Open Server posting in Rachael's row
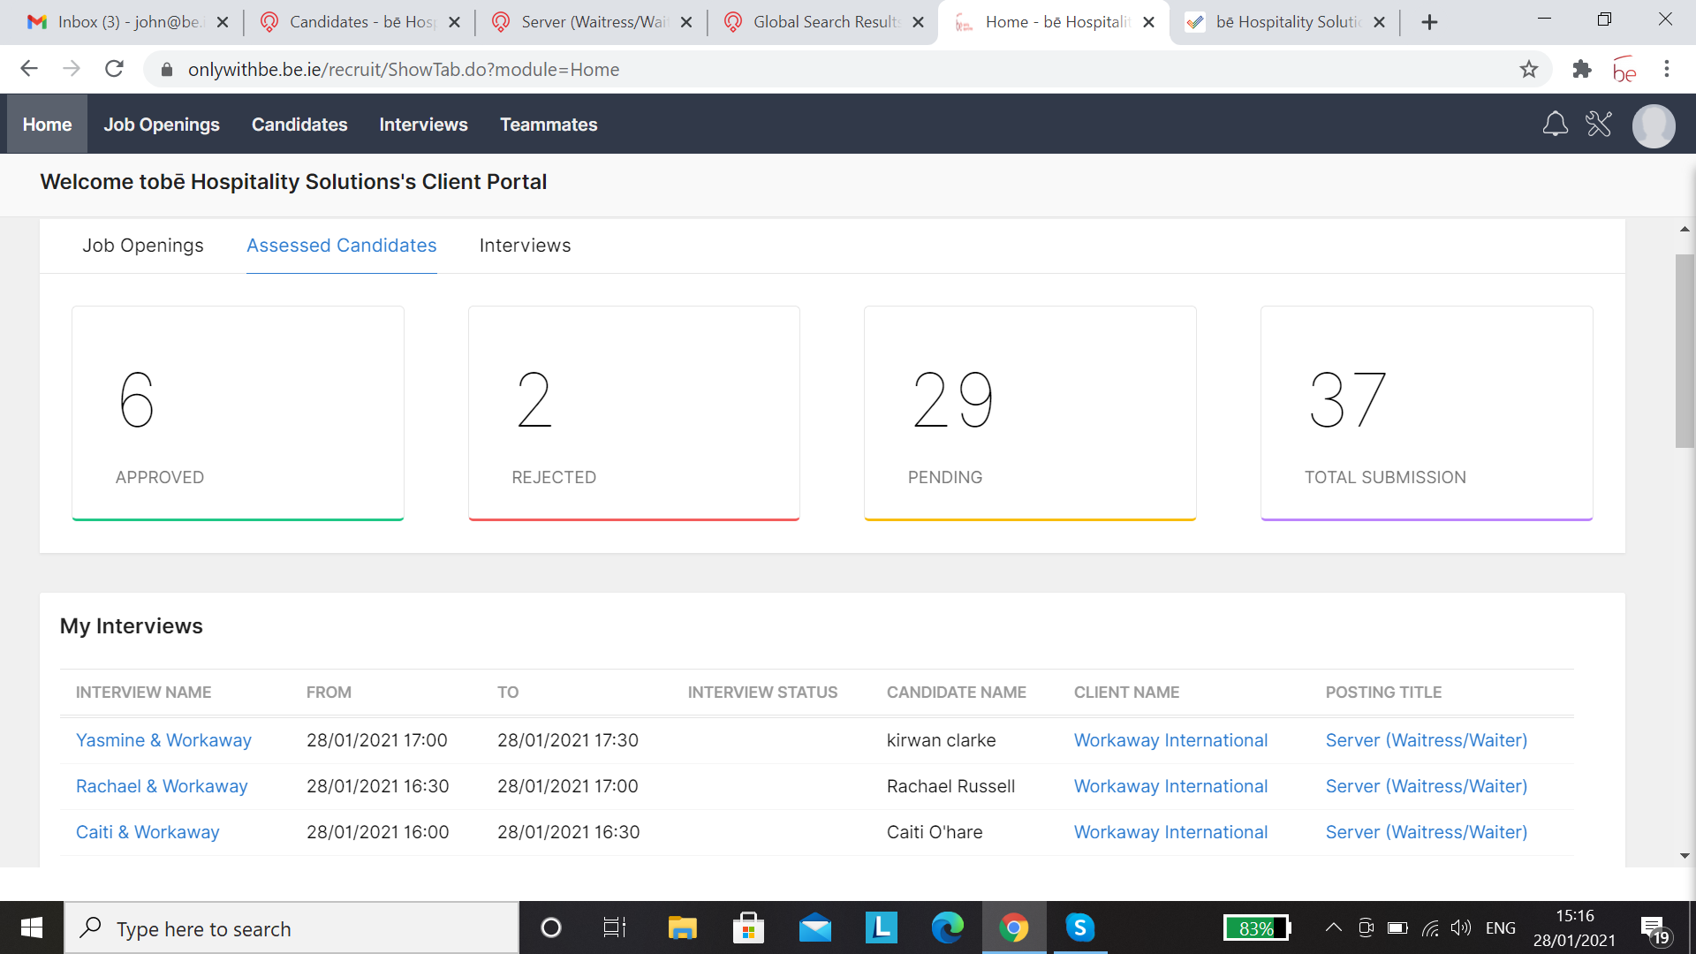 [x=1426, y=786]
